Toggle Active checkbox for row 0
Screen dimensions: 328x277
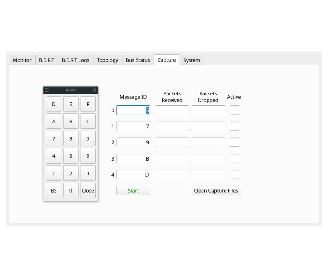(x=234, y=110)
